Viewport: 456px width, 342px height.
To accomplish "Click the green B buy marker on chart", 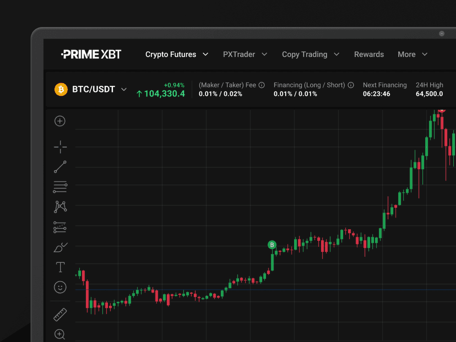I will [x=272, y=245].
